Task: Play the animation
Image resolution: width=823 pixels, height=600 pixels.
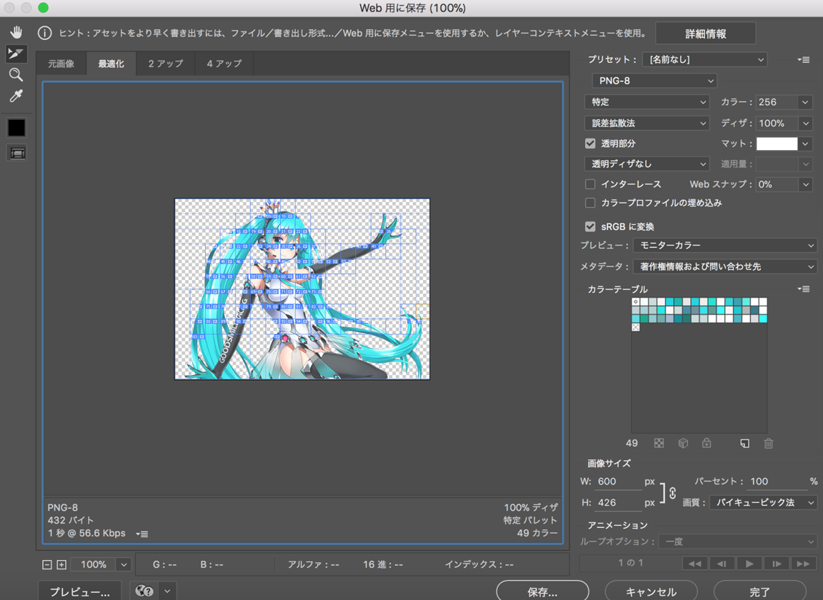Action: [x=749, y=564]
